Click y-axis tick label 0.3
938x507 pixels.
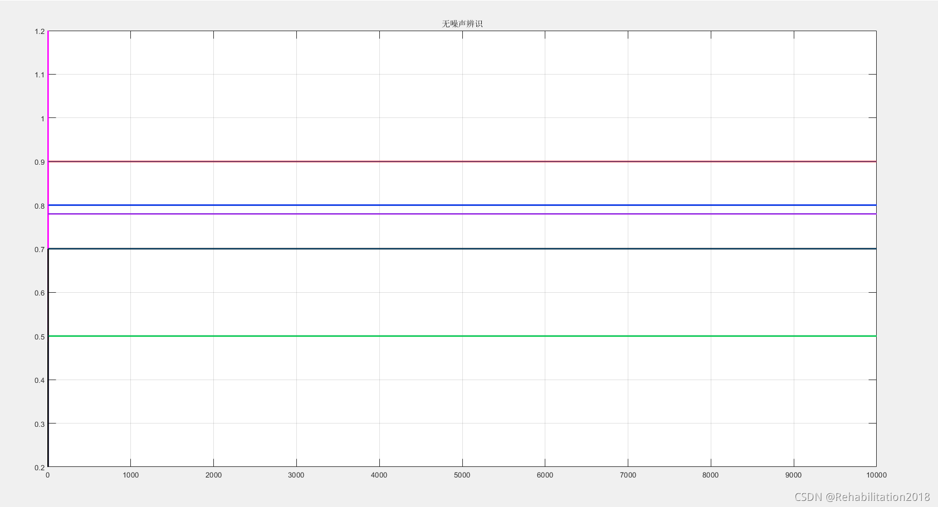tap(40, 424)
